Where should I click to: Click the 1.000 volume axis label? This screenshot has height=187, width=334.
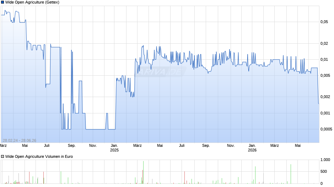pyautogui.click(x=325, y=160)
